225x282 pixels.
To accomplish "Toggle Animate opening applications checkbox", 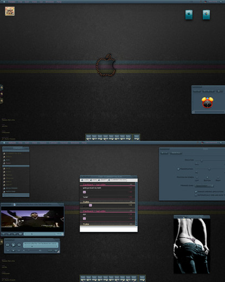I will (196, 191).
